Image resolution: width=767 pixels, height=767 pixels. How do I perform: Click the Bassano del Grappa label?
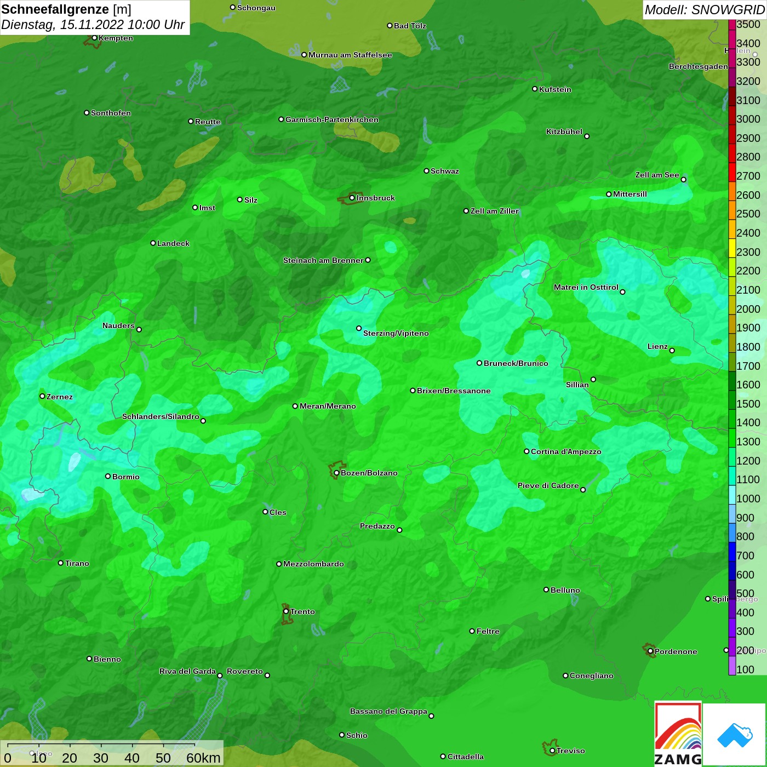point(389,711)
